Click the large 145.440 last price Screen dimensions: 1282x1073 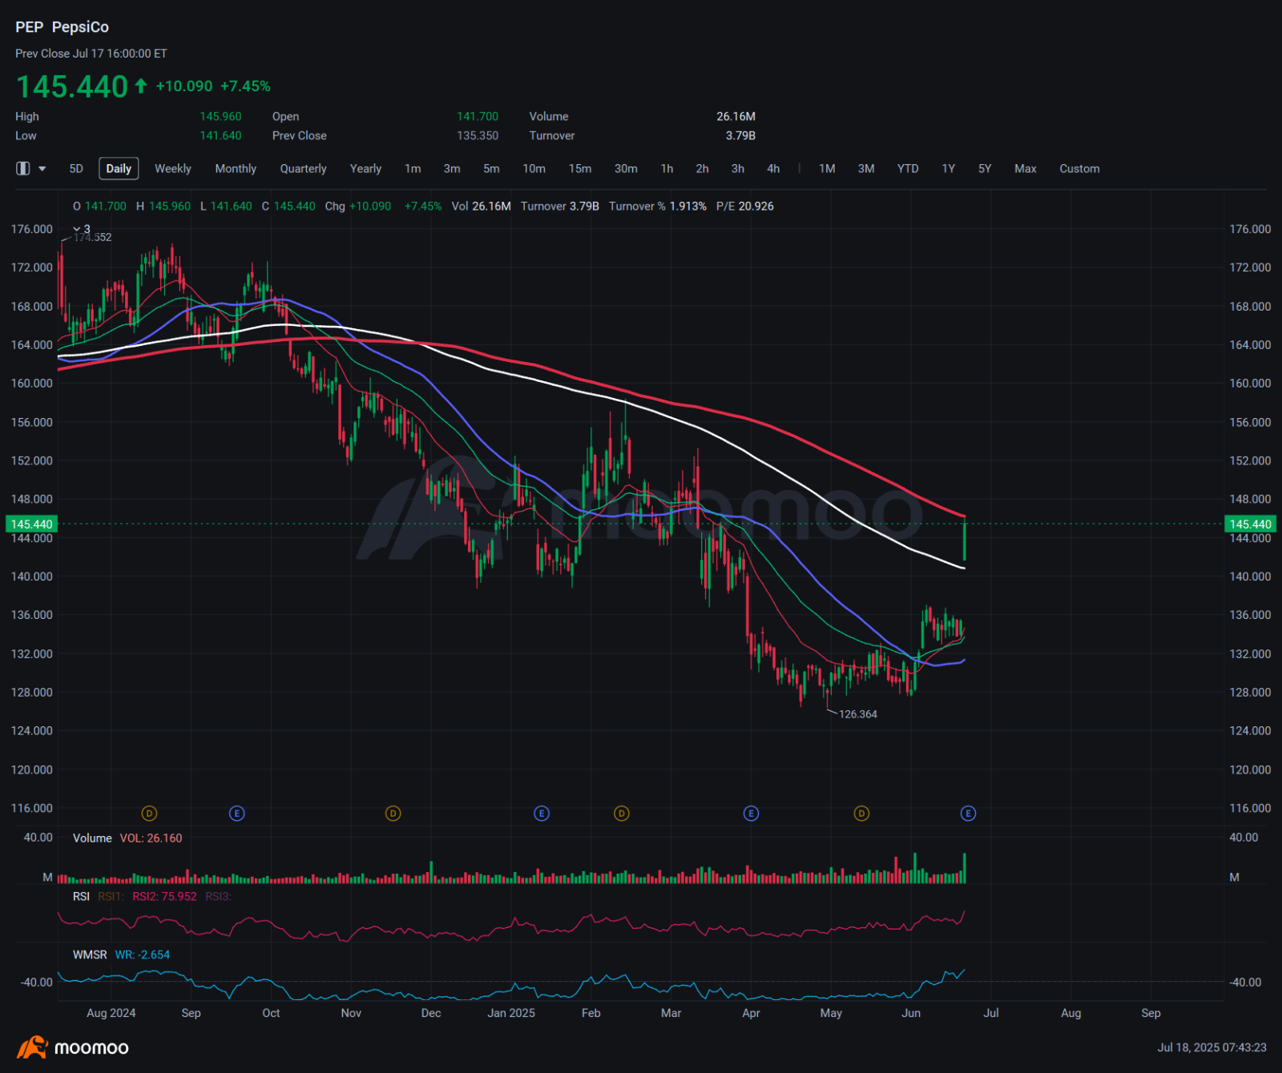coord(72,86)
